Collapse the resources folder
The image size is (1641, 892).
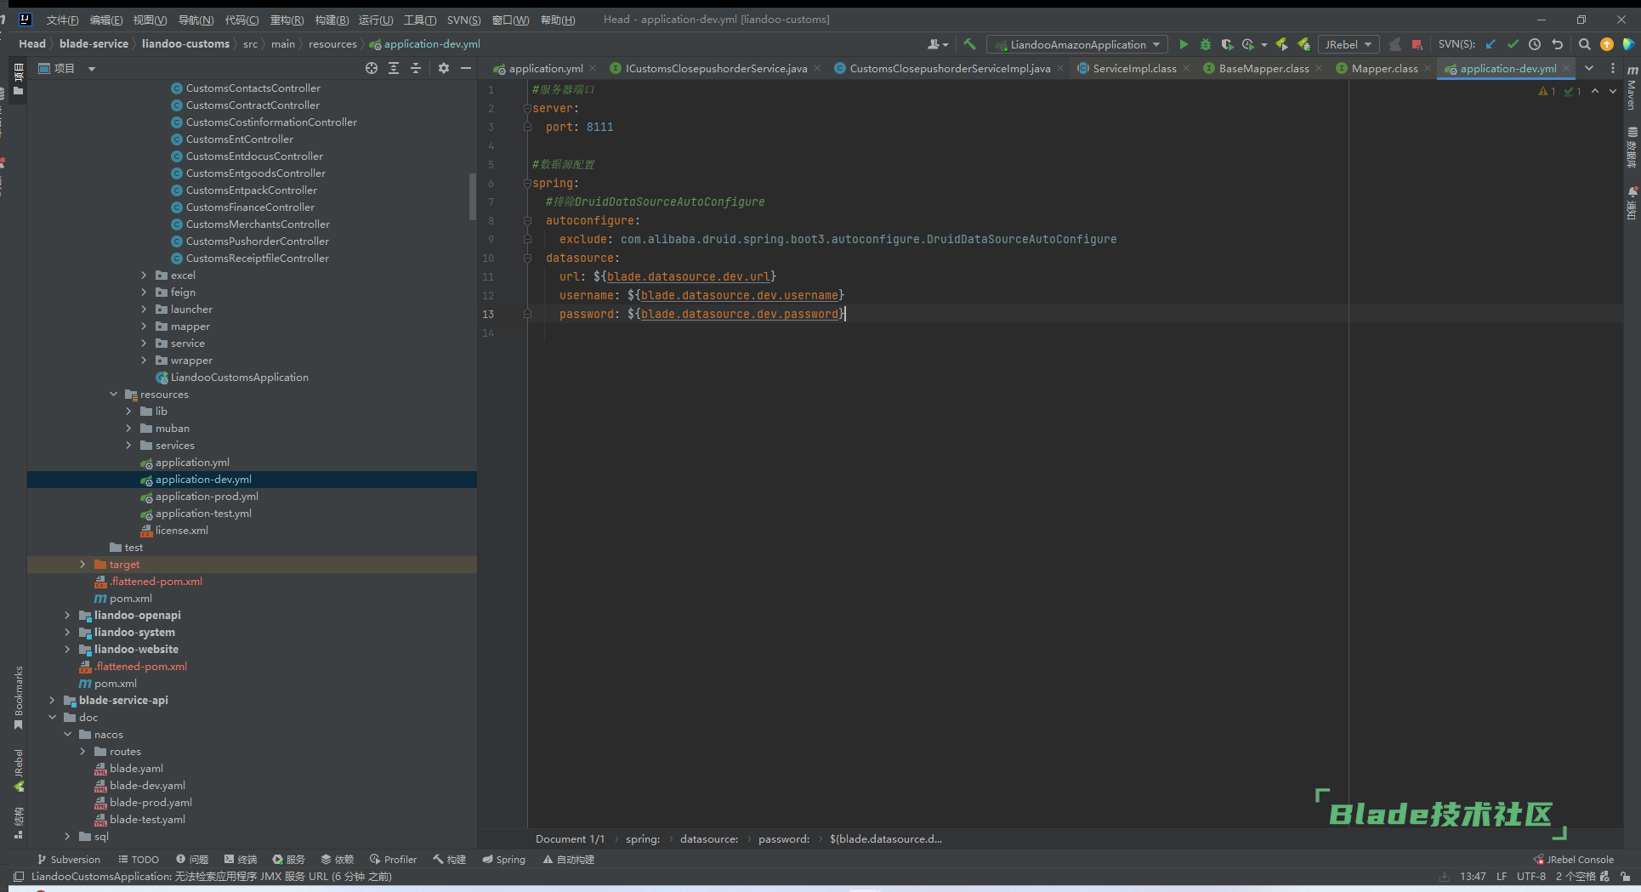[x=113, y=395]
